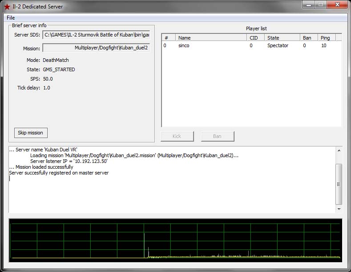This screenshot has width=351, height=272.
Task: Click the Mission path field
Action: click(x=96, y=48)
